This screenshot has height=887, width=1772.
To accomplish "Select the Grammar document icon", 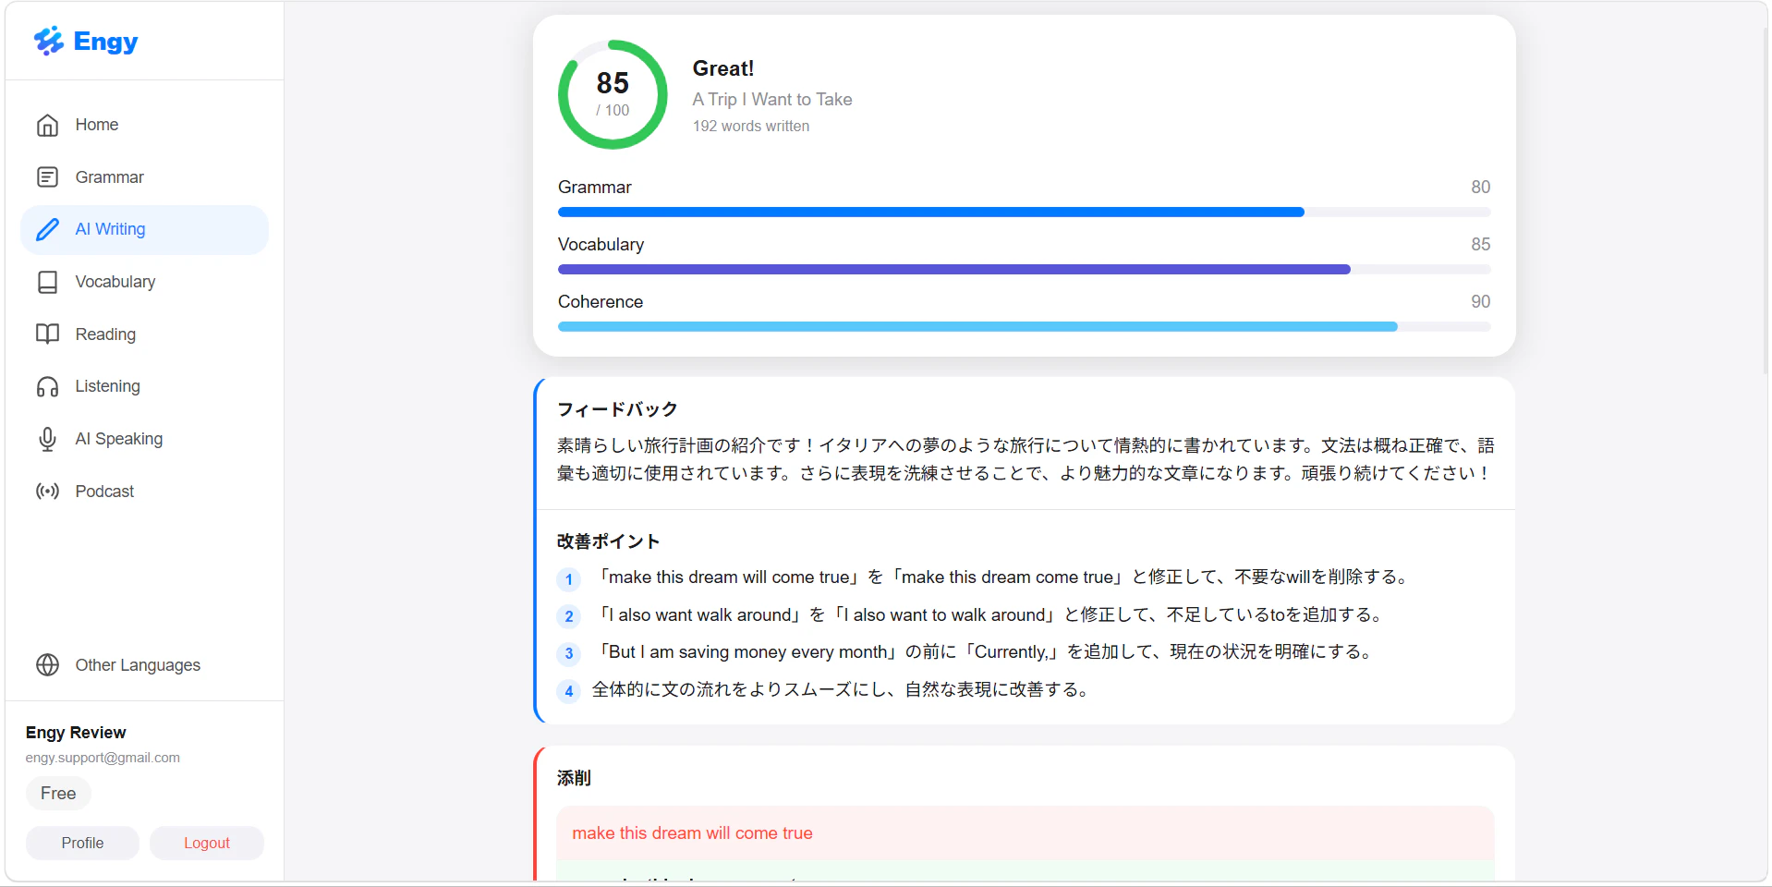I will 47,176.
